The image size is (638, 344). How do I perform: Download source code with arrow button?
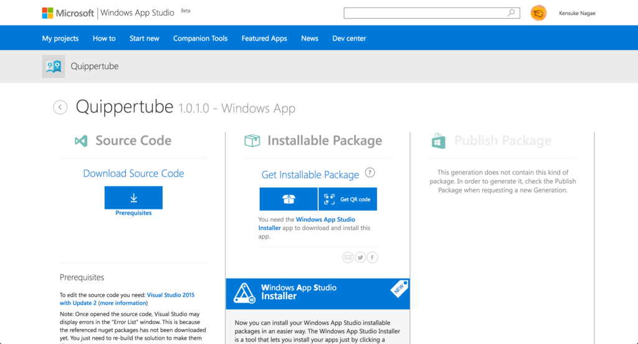point(133,198)
